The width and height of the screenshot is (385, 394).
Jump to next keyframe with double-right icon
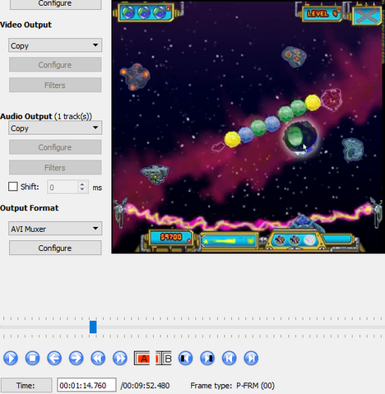point(120,358)
